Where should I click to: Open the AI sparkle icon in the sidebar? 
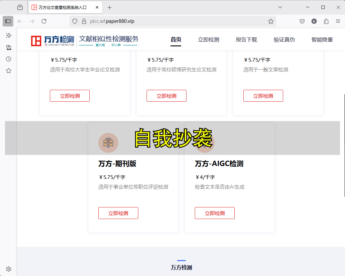[9, 35]
